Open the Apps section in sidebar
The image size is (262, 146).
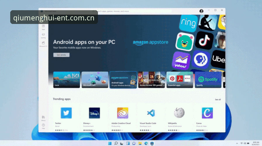43,27
